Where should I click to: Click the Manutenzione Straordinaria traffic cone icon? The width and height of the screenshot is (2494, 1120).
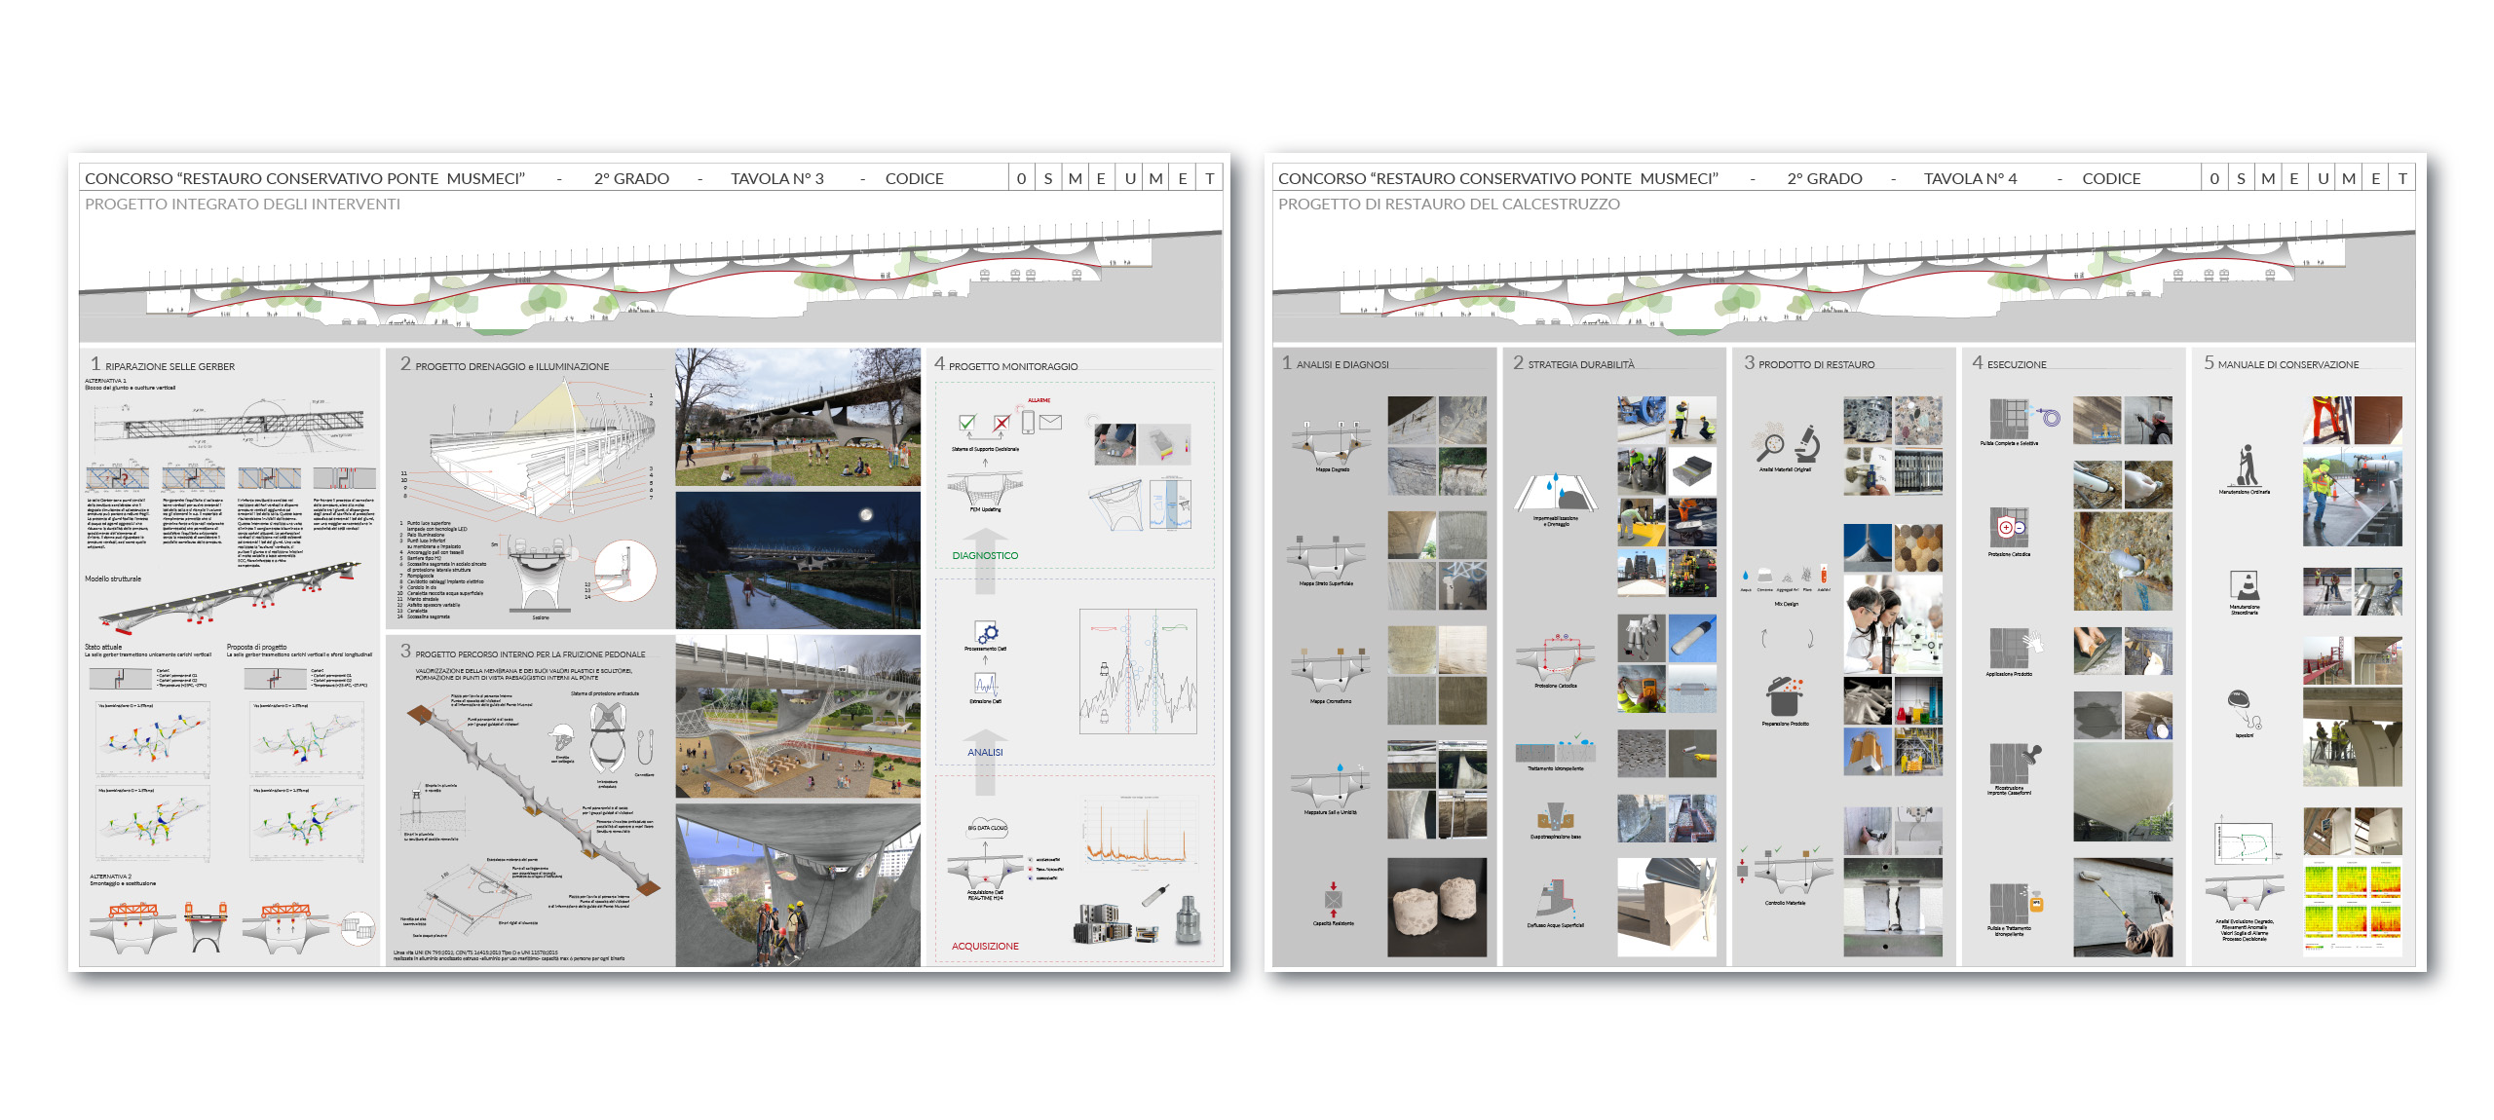click(x=2246, y=586)
